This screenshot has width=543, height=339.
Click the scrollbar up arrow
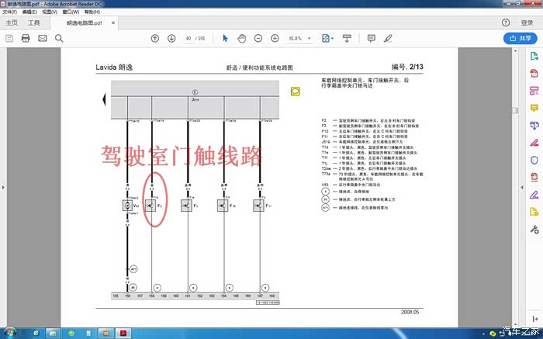pyautogui.click(x=515, y=51)
